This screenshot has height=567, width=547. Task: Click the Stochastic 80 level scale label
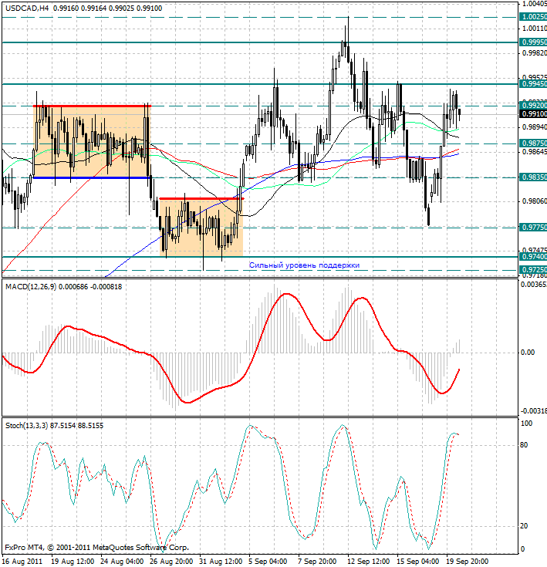coord(525,445)
